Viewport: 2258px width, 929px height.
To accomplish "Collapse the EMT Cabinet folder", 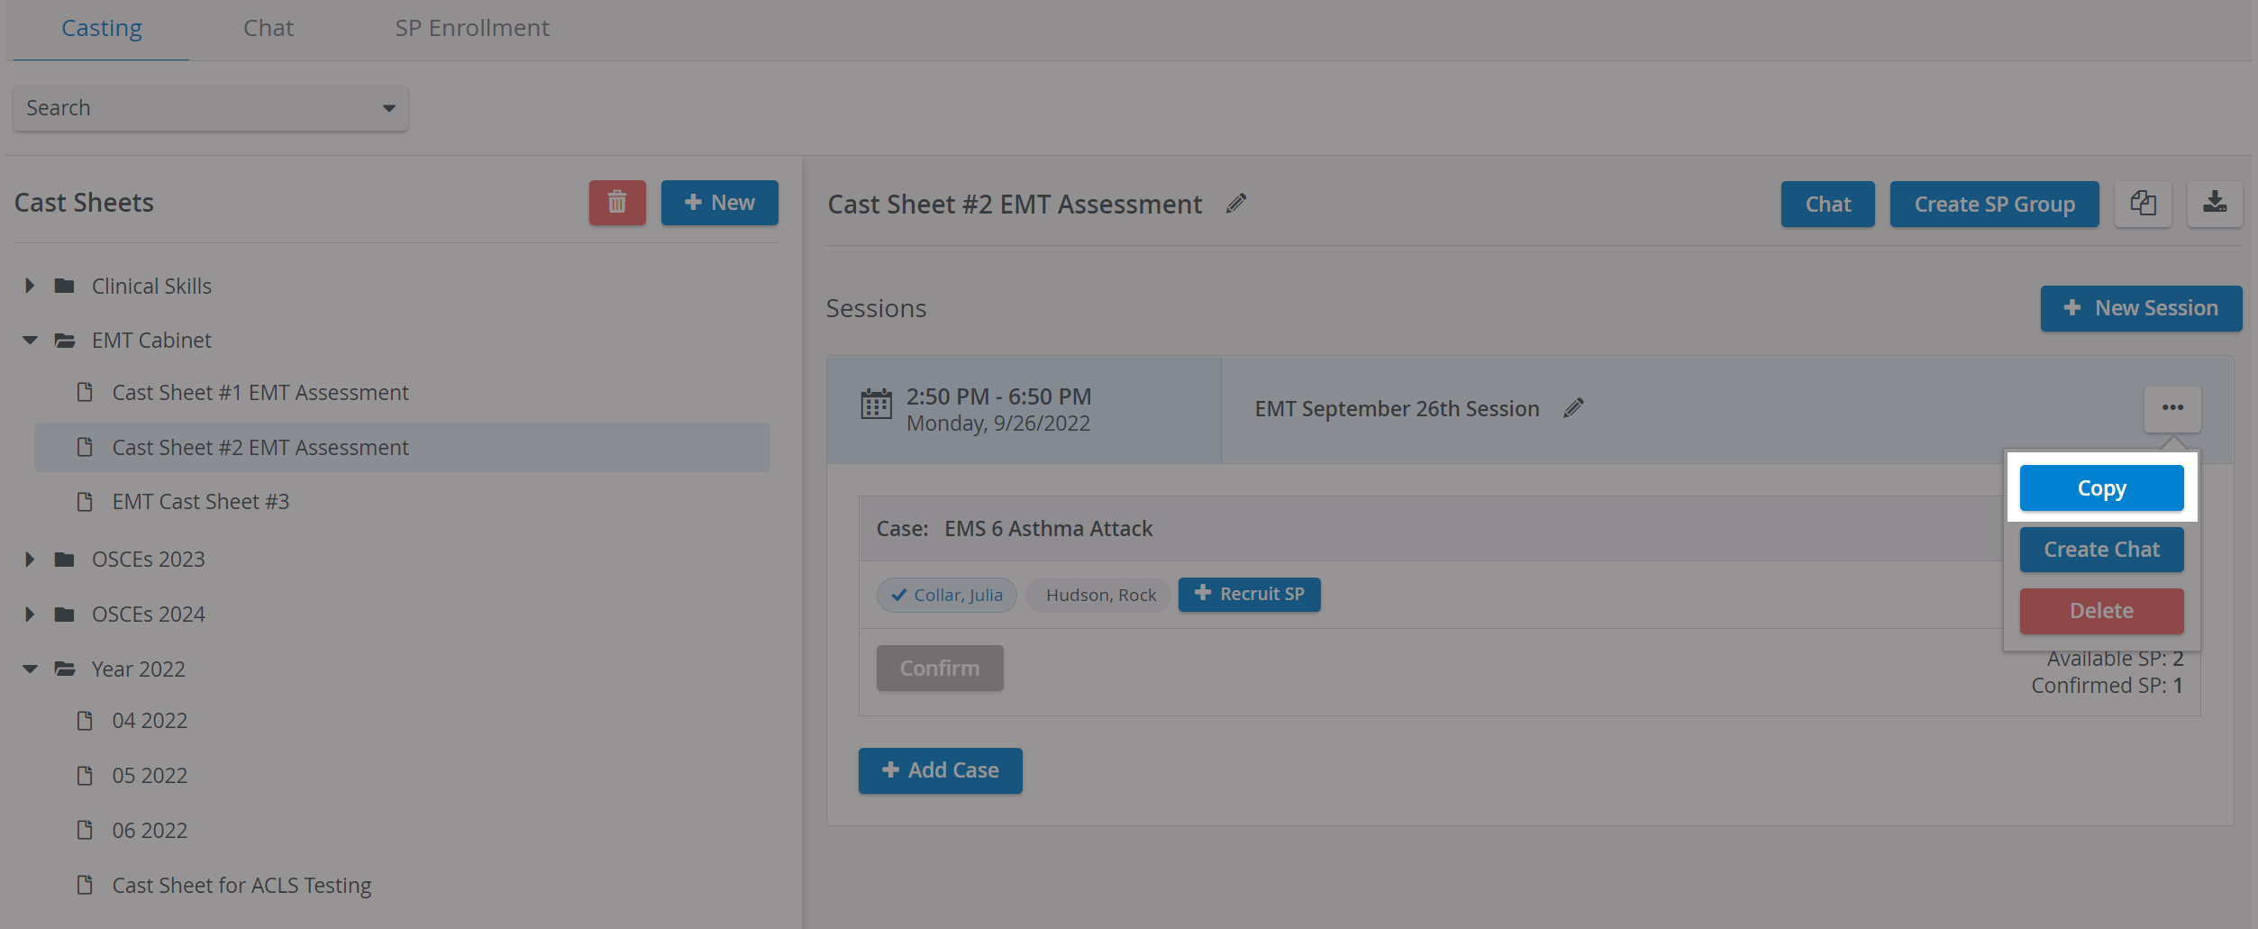I will tap(30, 341).
